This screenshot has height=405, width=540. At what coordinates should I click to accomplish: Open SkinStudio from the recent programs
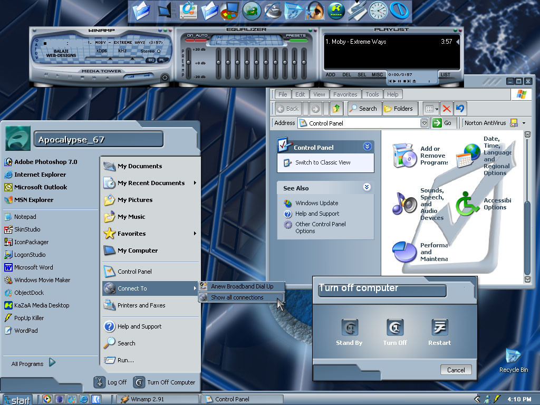pos(22,229)
